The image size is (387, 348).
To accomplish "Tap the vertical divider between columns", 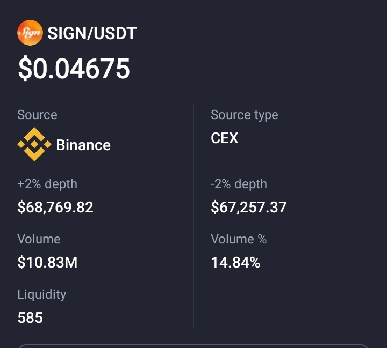I will (193, 214).
